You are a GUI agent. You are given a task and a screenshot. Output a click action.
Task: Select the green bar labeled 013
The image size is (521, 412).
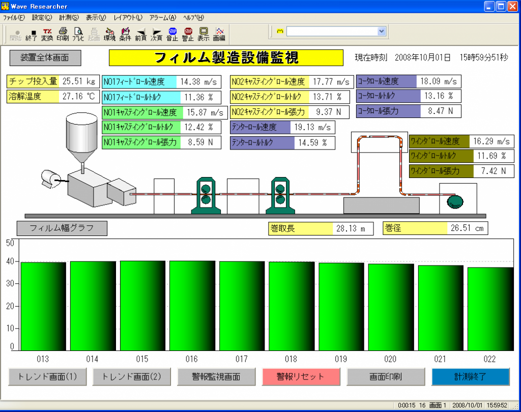(44, 306)
